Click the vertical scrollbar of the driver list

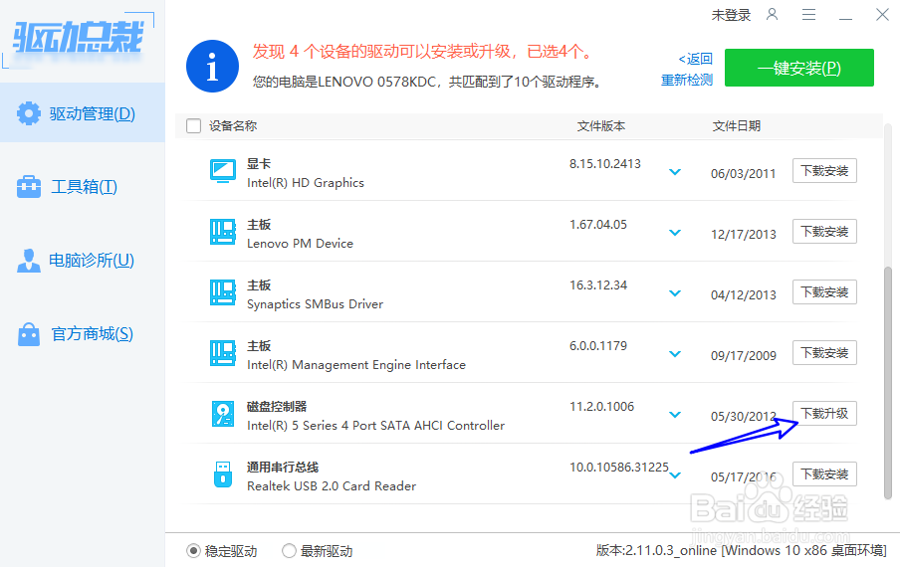coord(887,381)
